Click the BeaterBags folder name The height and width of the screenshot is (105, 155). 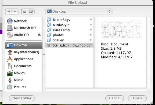61,20
